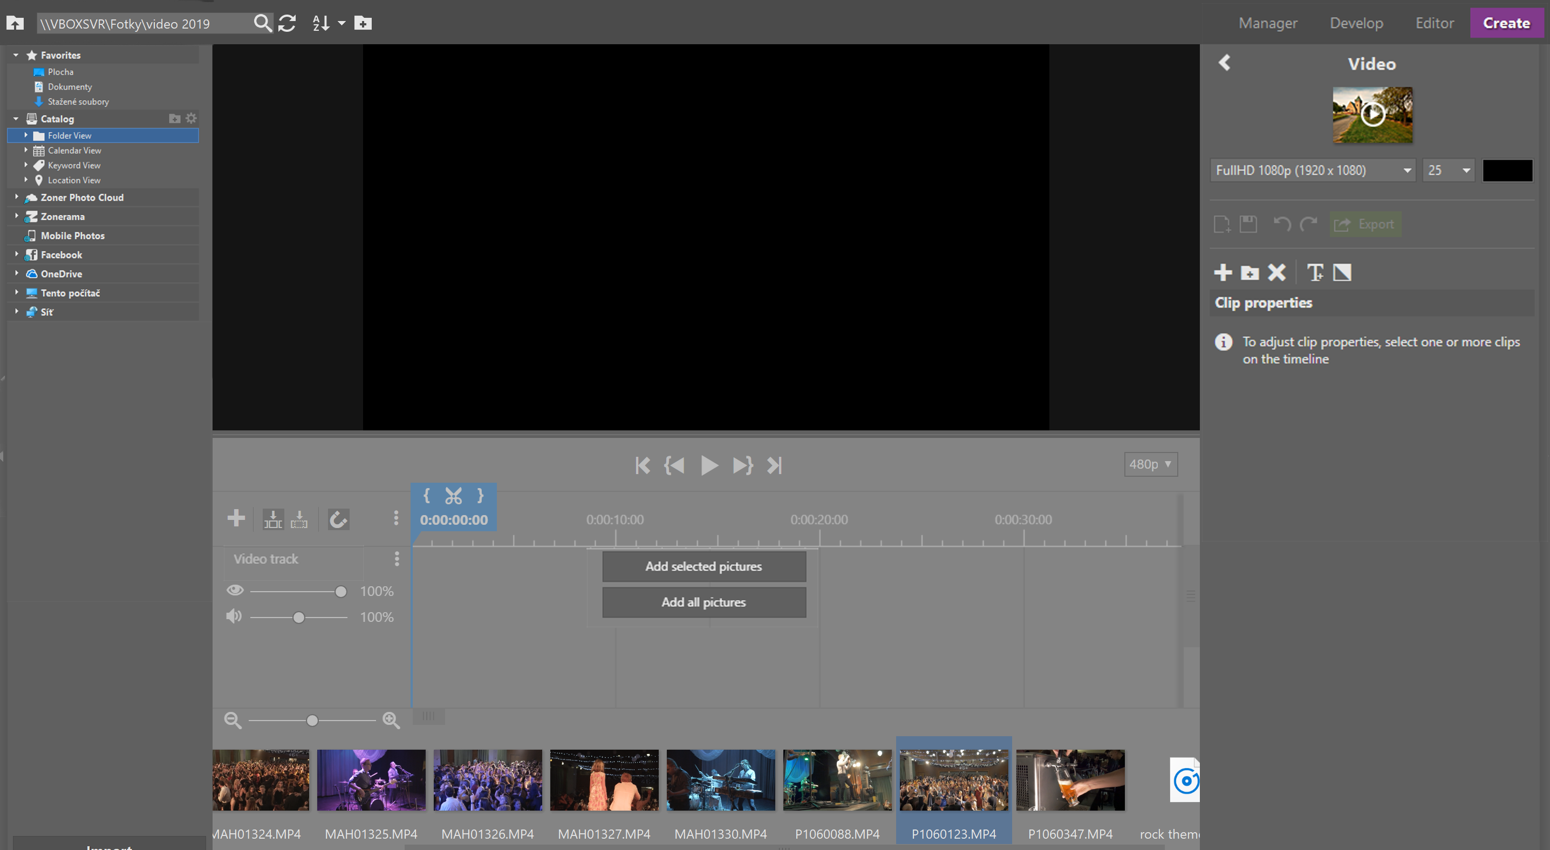Adjust the Video track volume slider
This screenshot has width=1550, height=850.
pyautogui.click(x=298, y=617)
